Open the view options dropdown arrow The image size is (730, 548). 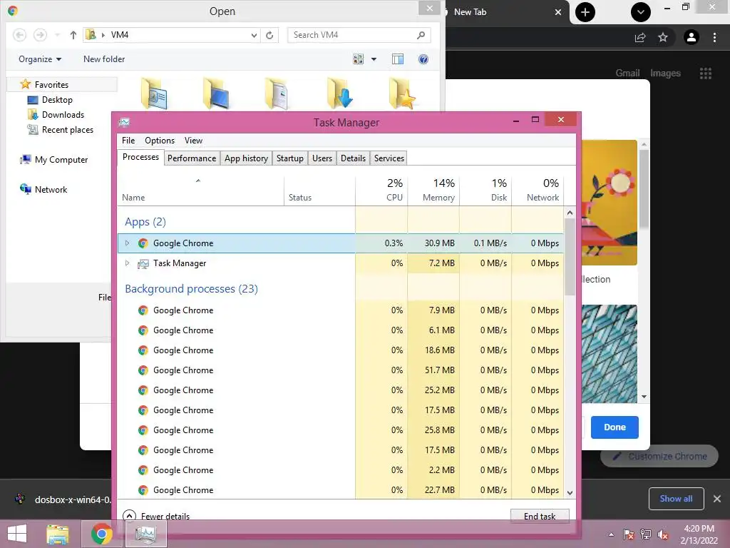coord(374,59)
